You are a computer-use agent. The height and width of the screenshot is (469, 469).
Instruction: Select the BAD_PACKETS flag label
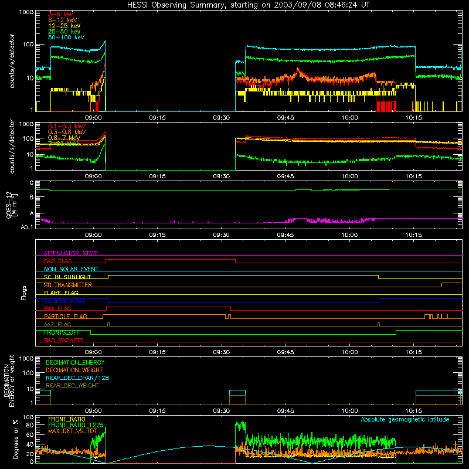pos(64,340)
